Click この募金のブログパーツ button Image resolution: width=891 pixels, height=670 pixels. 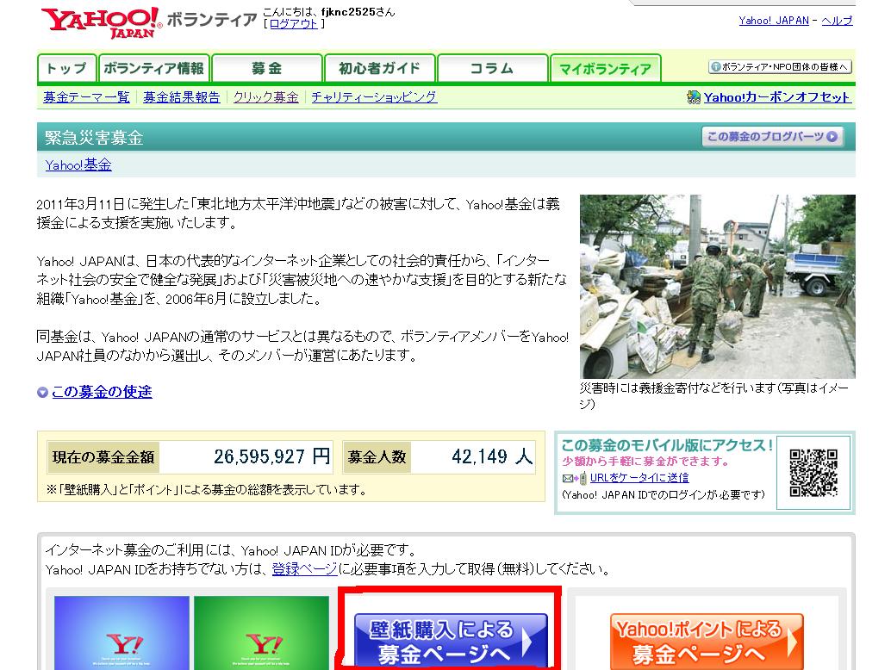click(x=772, y=137)
